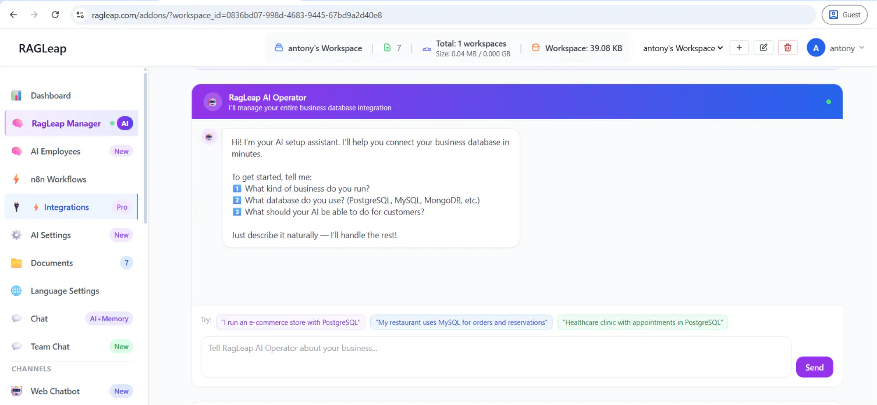Click the site info icon in address bar
This screenshot has height=405, width=877.
click(x=80, y=15)
